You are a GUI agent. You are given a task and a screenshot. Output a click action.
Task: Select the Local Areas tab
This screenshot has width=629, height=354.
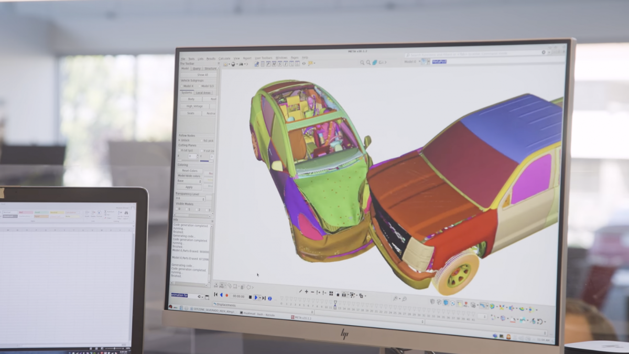click(203, 93)
